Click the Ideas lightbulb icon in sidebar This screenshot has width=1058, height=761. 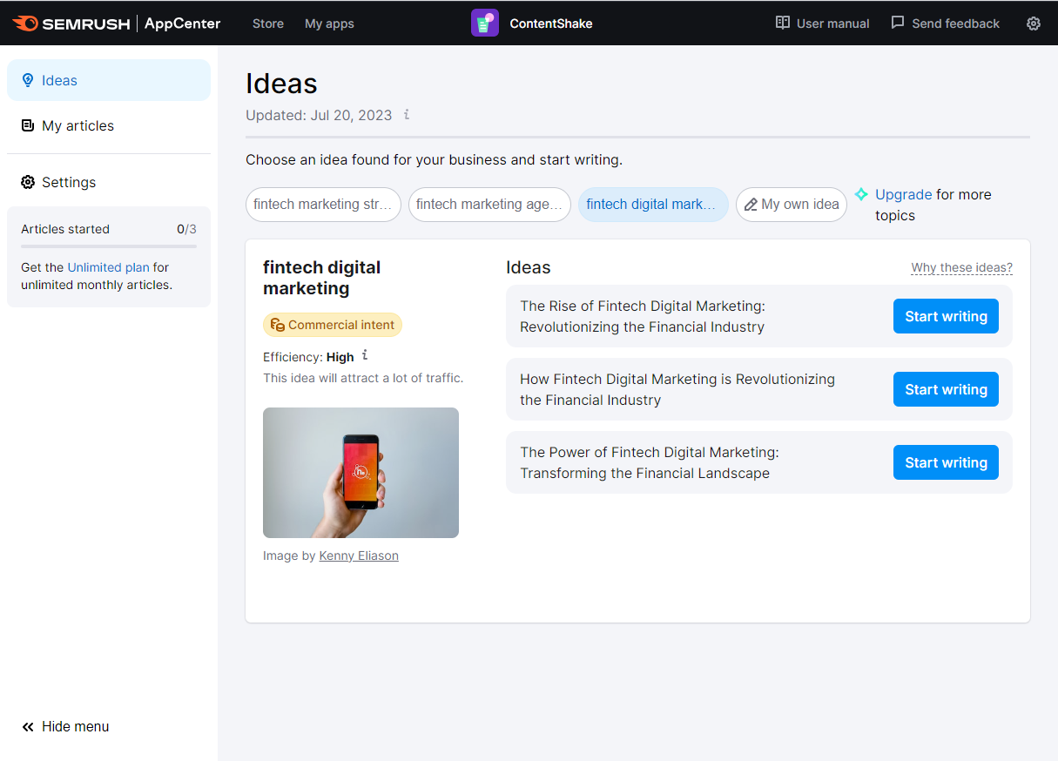[x=28, y=80]
